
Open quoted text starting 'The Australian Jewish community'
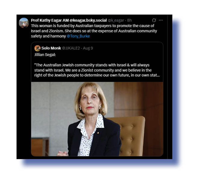click(x=92, y=65)
